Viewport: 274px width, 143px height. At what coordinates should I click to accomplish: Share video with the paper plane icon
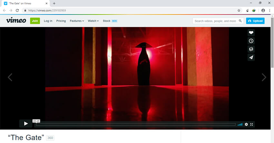[251, 57]
